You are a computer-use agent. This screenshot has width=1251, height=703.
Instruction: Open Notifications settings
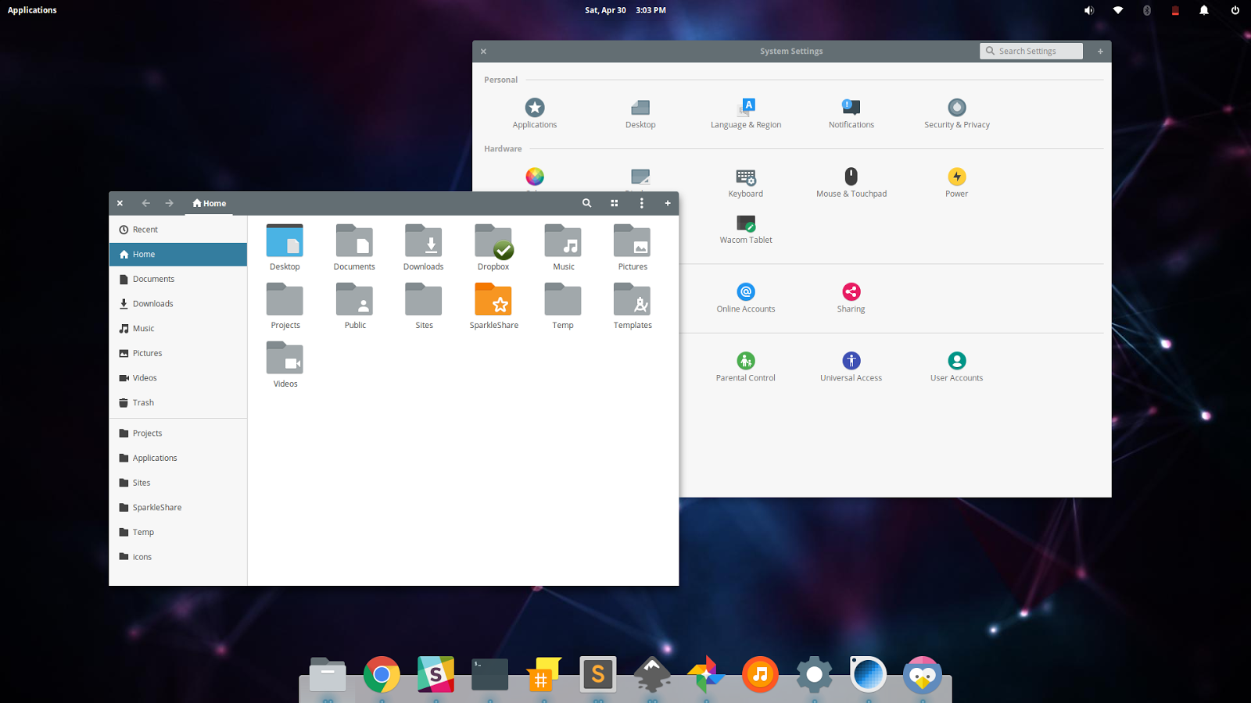click(x=851, y=108)
